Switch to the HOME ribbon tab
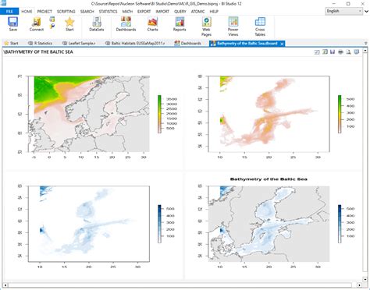 pos(27,12)
